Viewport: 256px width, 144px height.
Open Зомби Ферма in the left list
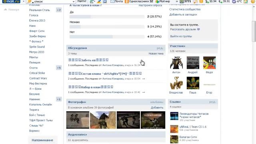[37, 36]
